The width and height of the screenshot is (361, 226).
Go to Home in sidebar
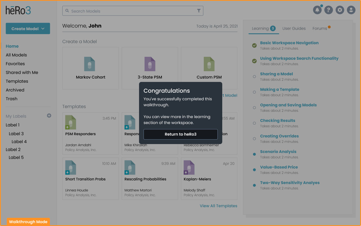tap(12, 46)
